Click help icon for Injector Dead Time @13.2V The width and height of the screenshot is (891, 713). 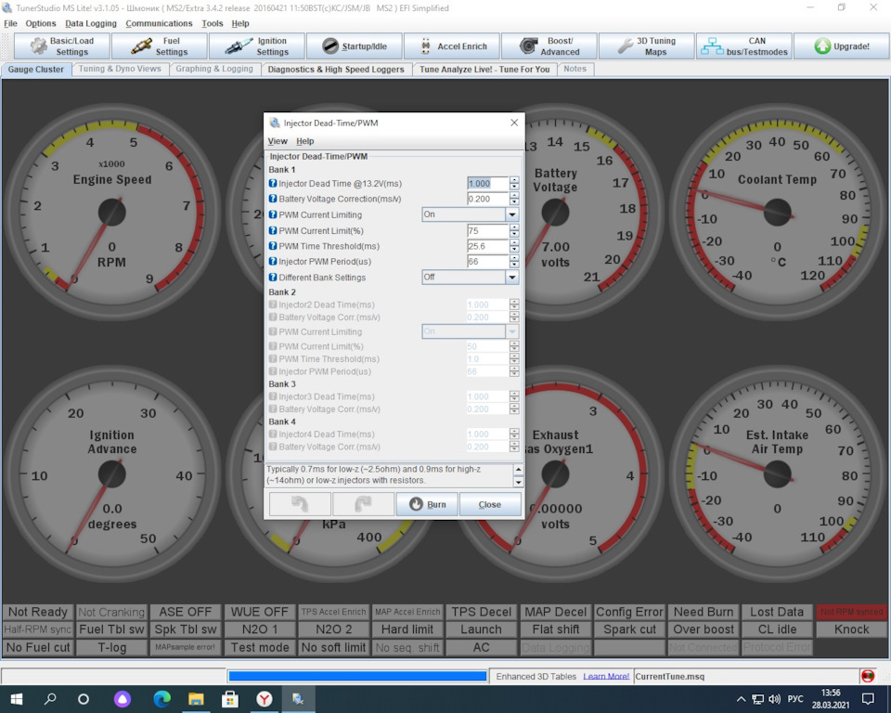point(273,184)
